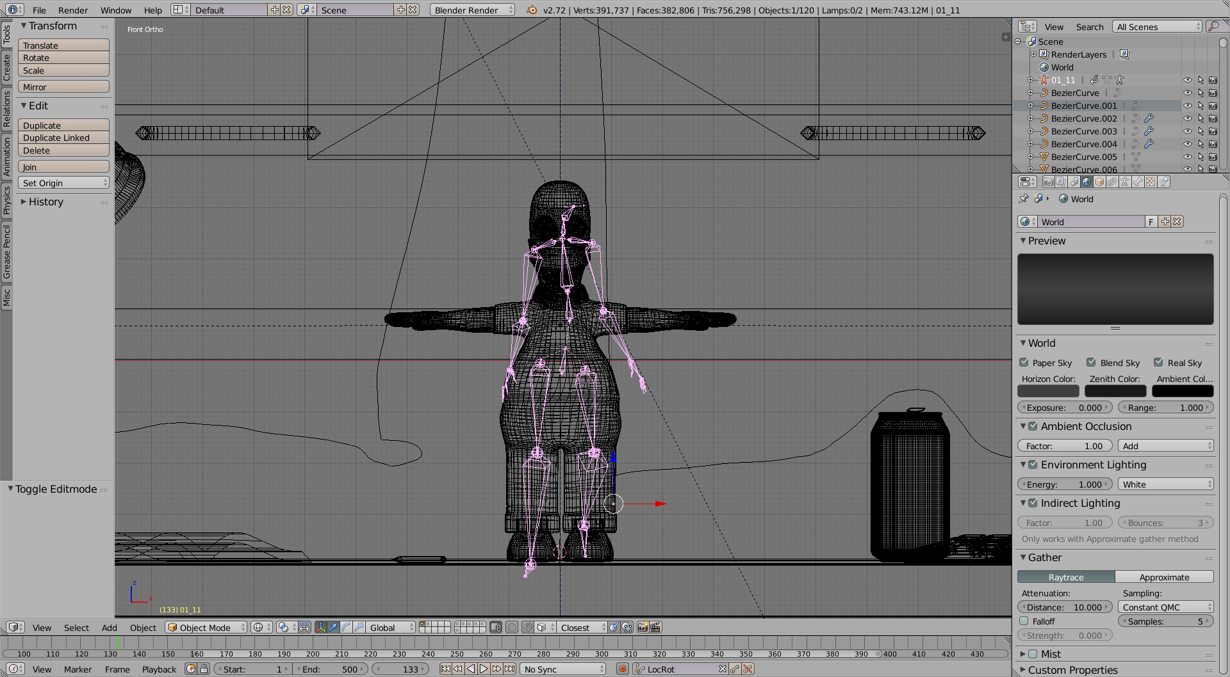
Task: Open the Bone properties tab
Action: click(x=1138, y=182)
